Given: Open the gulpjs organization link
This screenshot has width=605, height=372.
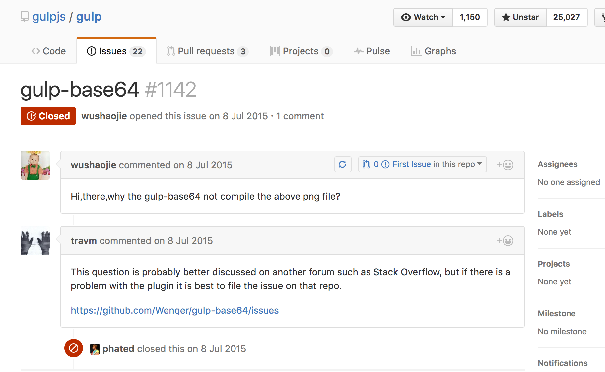Looking at the screenshot, I should tap(49, 17).
